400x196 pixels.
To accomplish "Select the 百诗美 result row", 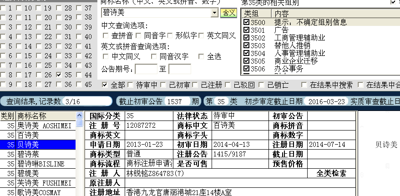I will pos(38,135).
